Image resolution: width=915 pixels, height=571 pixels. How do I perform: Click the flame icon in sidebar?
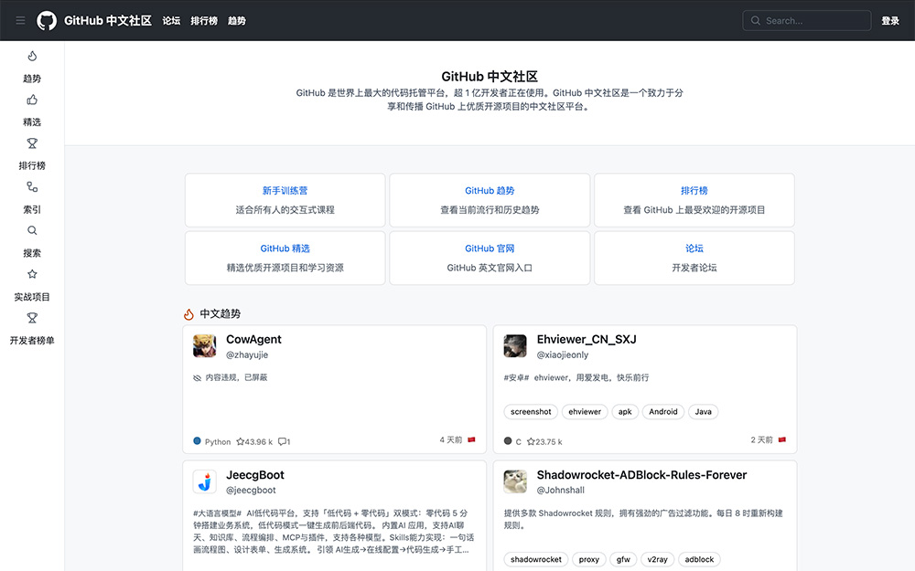point(32,56)
